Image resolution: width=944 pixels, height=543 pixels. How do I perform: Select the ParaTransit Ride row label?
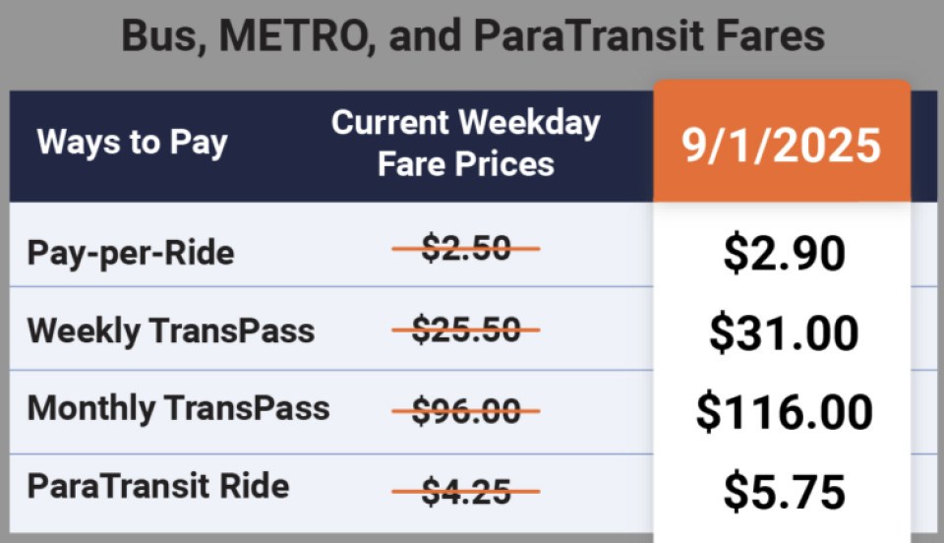[x=158, y=486]
